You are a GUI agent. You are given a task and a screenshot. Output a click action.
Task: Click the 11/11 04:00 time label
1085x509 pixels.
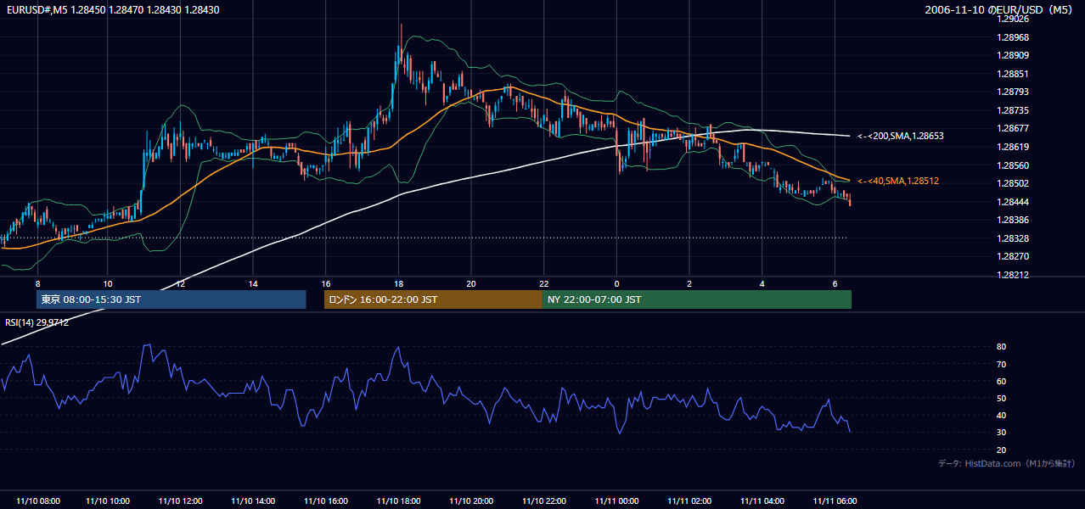762,501
